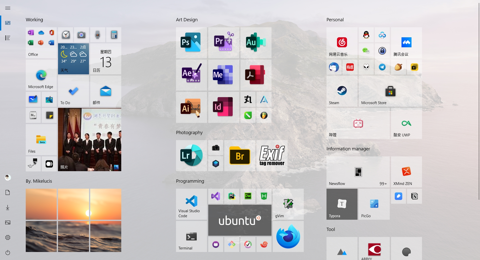
Task: Click the Working group title
Action: (34, 20)
